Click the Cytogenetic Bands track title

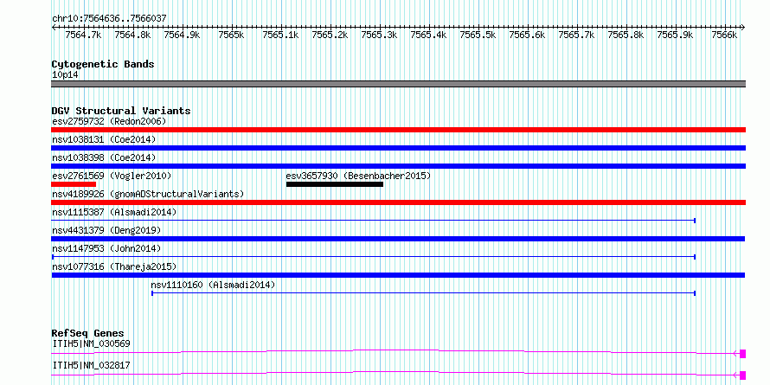(103, 64)
